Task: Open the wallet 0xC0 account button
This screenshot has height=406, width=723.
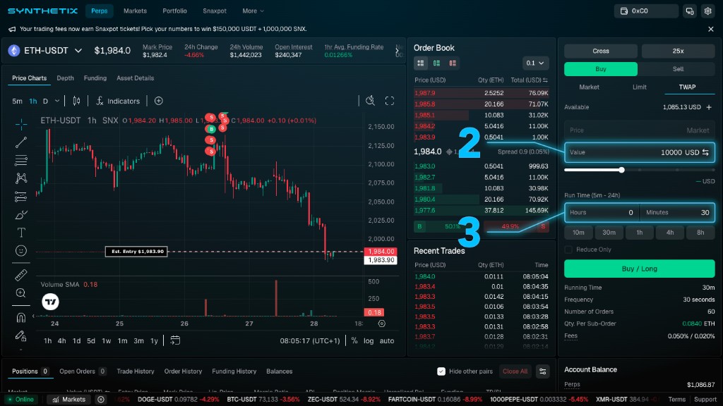Action: click(646, 11)
